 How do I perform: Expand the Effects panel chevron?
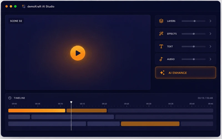click(210, 34)
